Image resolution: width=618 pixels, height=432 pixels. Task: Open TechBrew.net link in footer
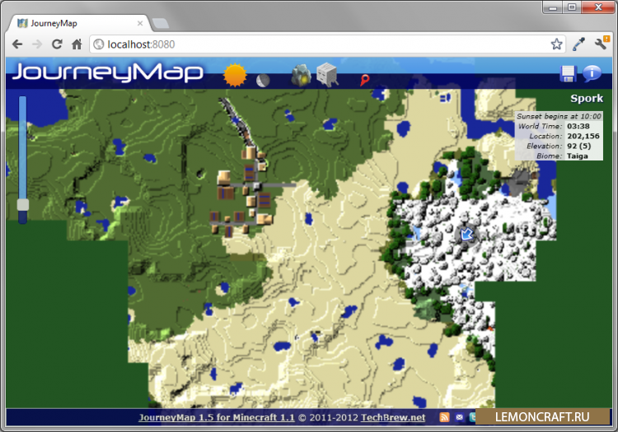tap(393, 418)
